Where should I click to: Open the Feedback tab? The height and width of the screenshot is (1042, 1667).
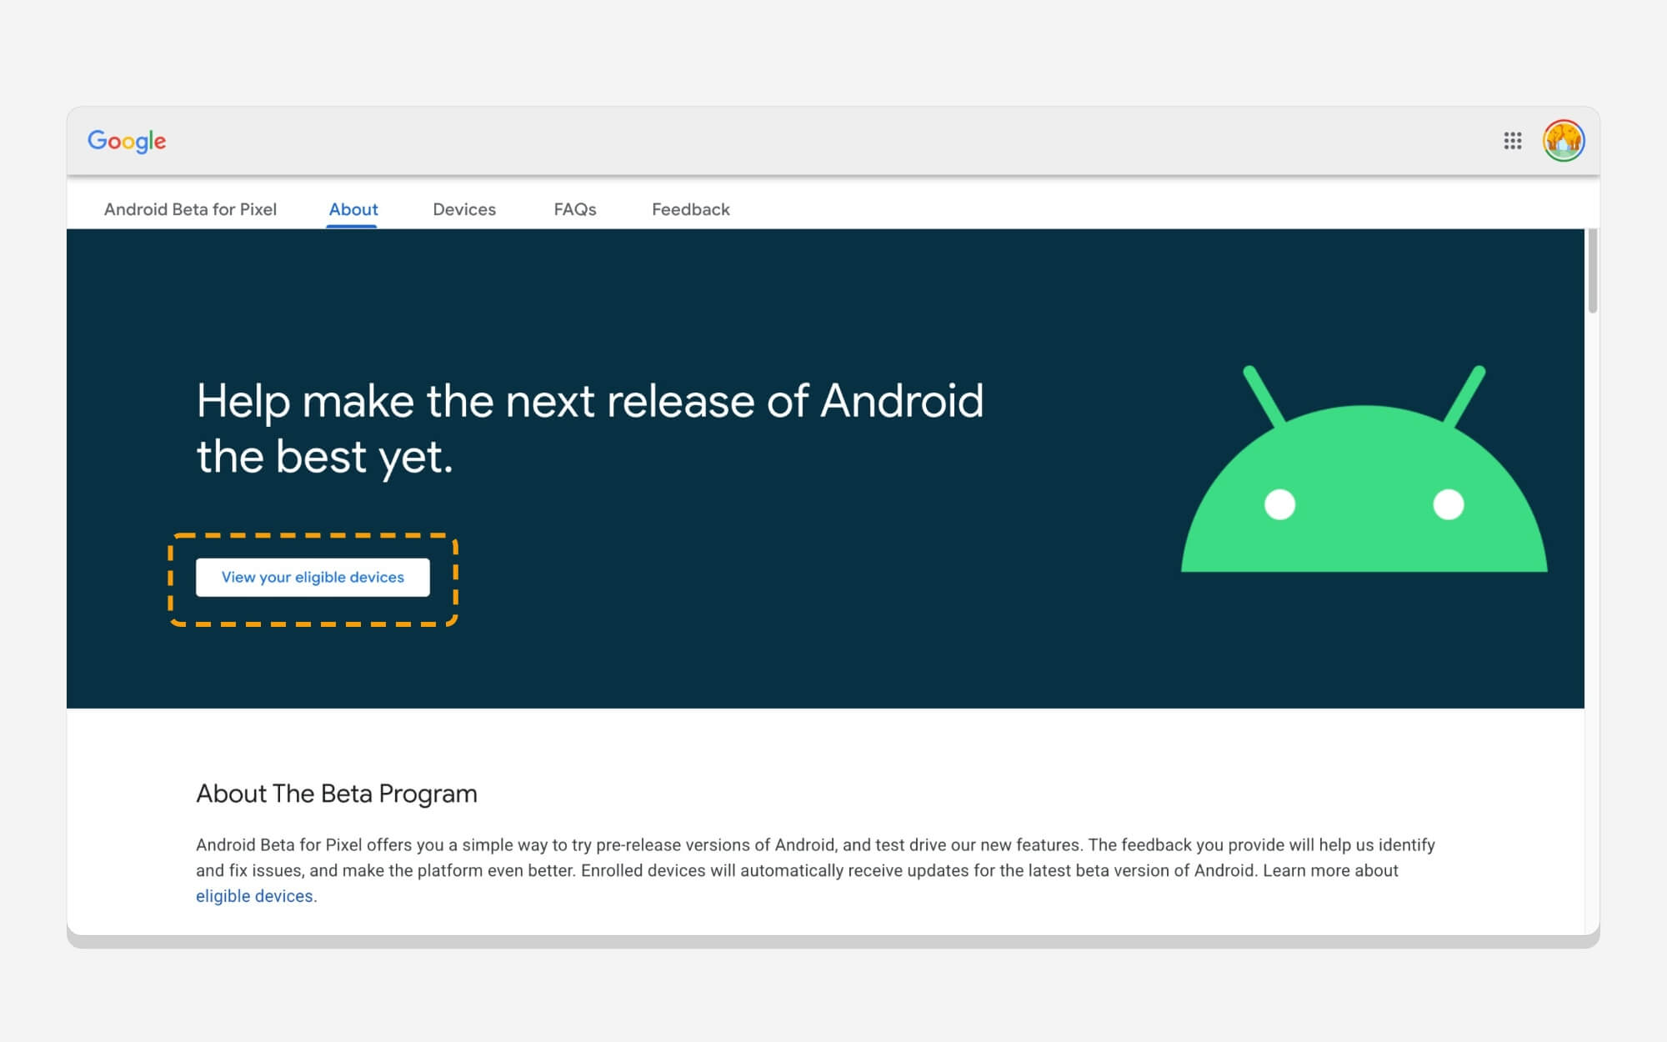click(690, 209)
